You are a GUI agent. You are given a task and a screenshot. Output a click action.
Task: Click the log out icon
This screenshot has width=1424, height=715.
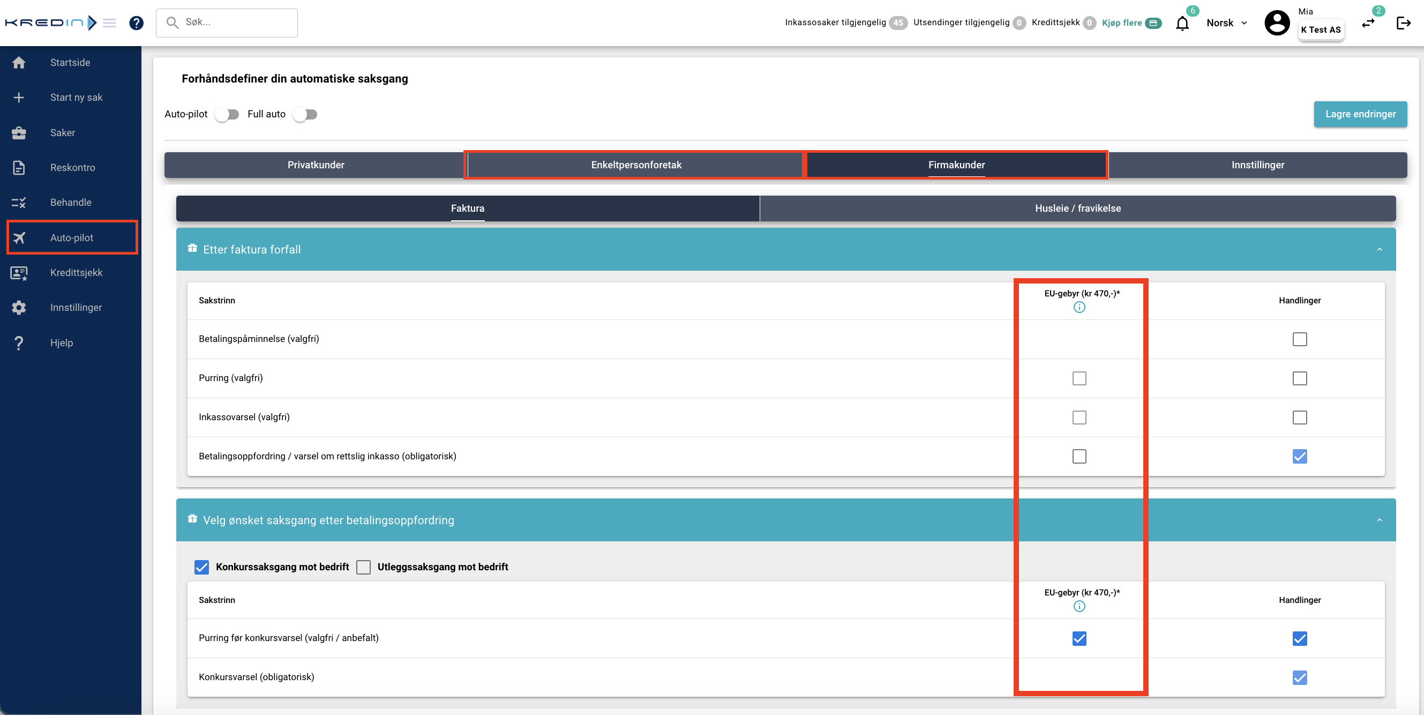point(1404,23)
